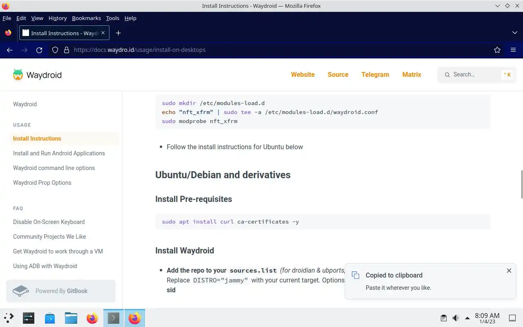The image size is (523, 327).
Task: Close the Install Instructions tab
Action: 103,33
